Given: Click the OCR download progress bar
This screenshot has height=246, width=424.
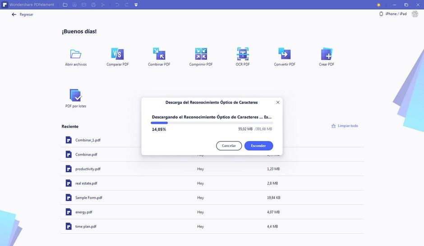Looking at the screenshot, I should [x=212, y=123].
